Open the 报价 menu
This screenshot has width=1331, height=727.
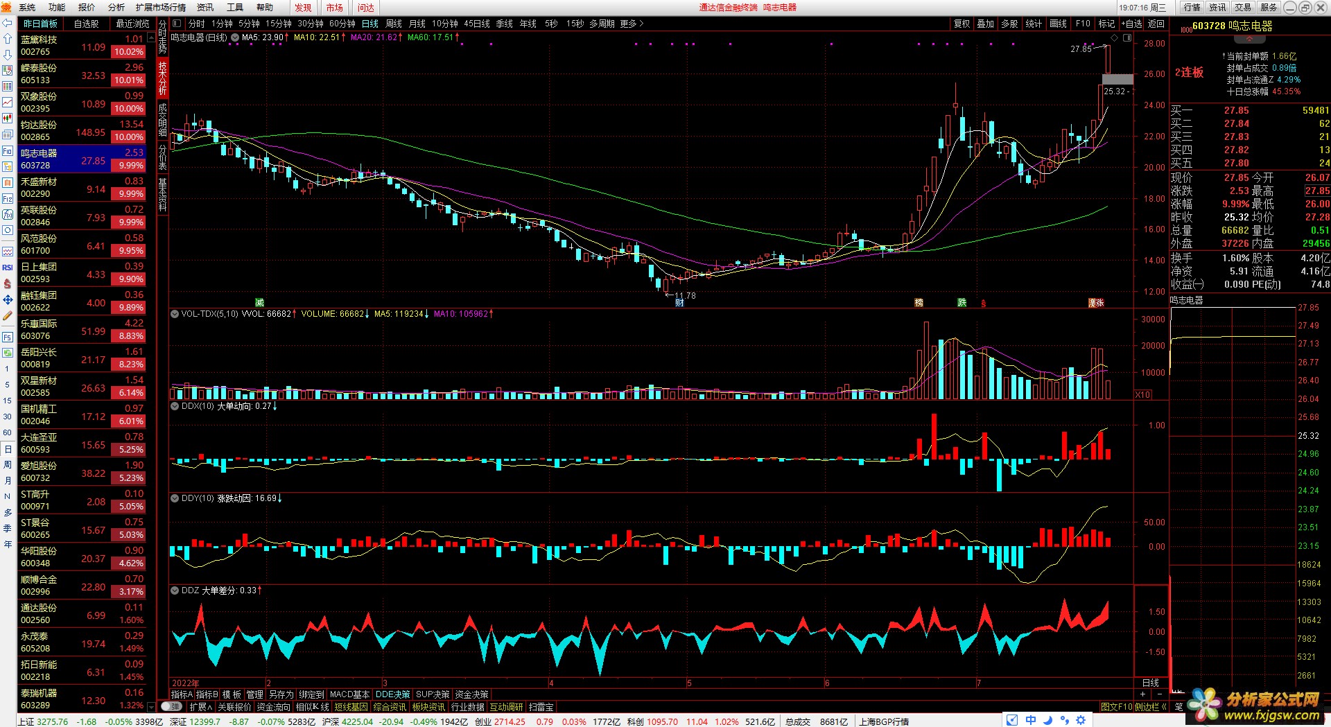coord(87,7)
